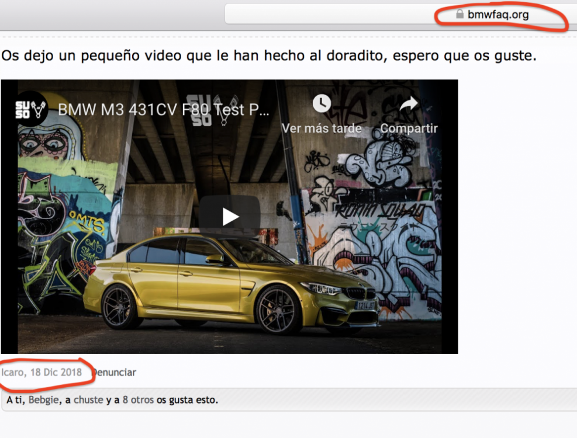Open Bebgie's profile link

point(43,400)
